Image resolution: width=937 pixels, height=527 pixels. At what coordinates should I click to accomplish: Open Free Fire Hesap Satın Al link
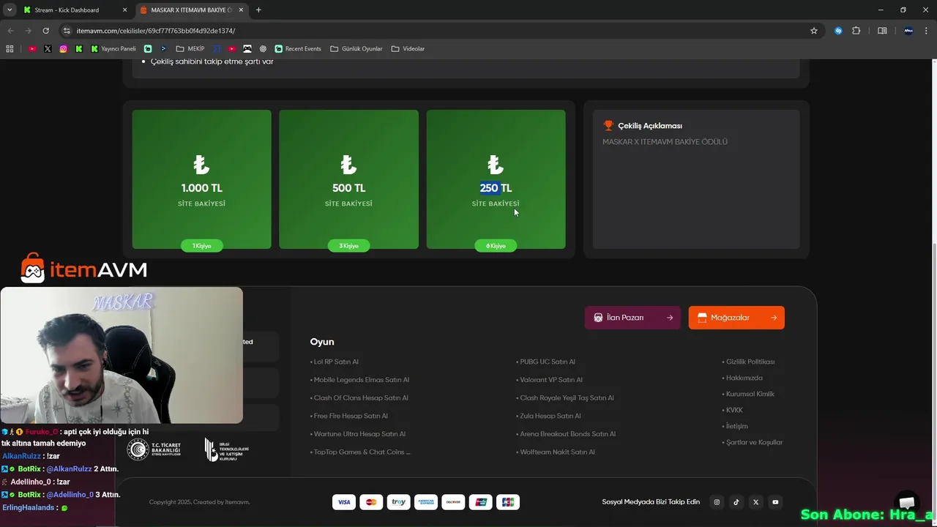point(349,416)
